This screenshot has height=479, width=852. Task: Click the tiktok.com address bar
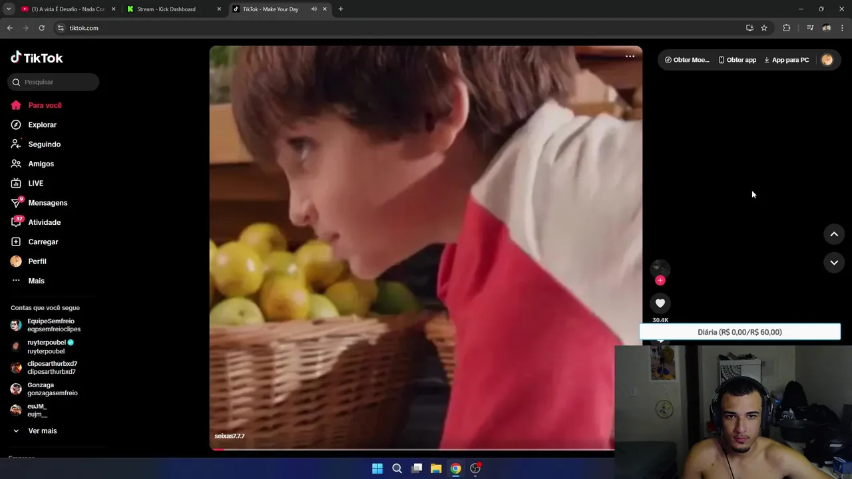pos(399,28)
